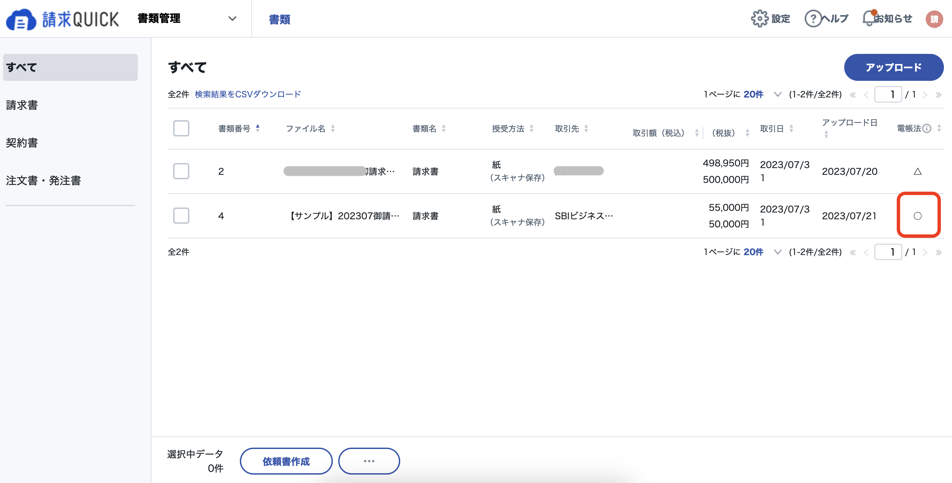
Task: Go to next page in bottom pagination
Action: click(x=925, y=252)
